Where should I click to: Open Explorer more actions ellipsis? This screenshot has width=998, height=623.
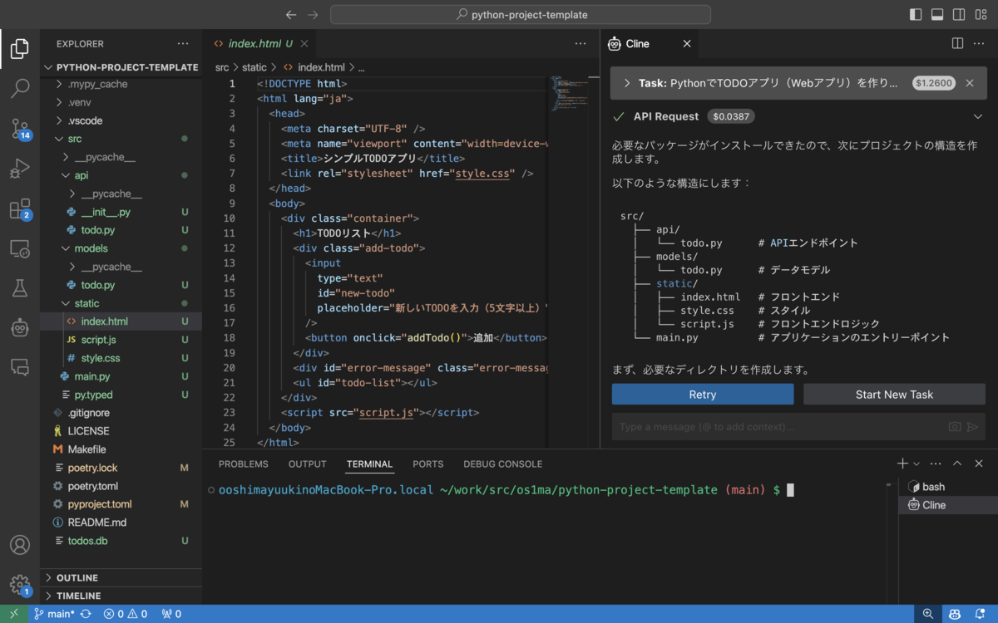[x=183, y=43]
